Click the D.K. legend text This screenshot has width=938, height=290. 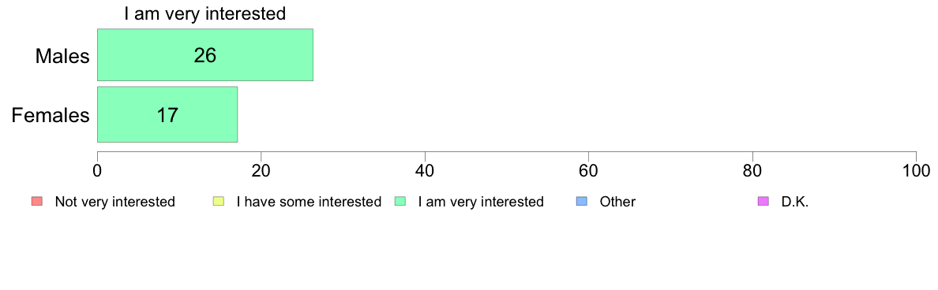(795, 202)
